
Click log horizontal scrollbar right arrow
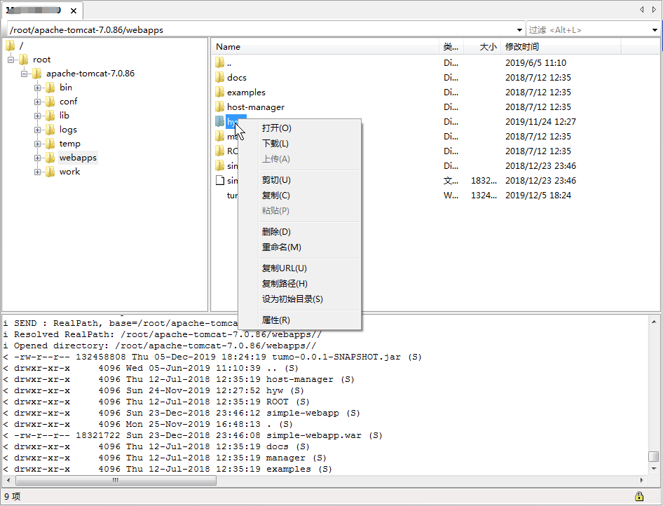coord(642,480)
